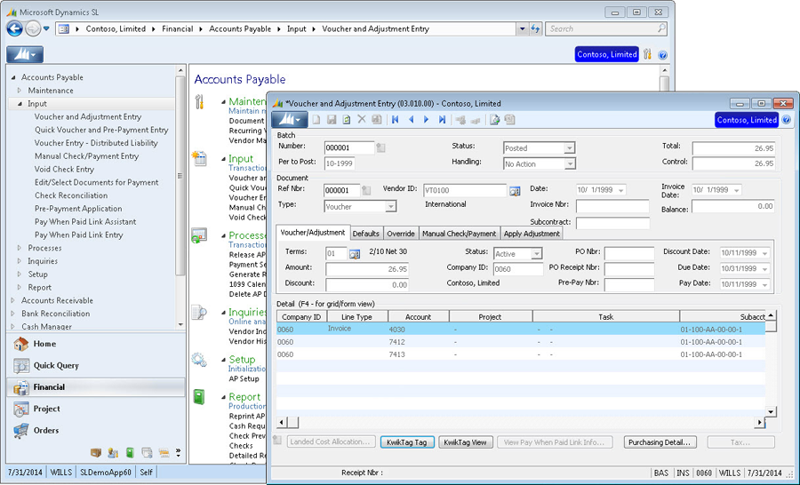The width and height of the screenshot is (800, 485).
Task: Collapse the Input node in navigation tree
Action: coord(20,104)
